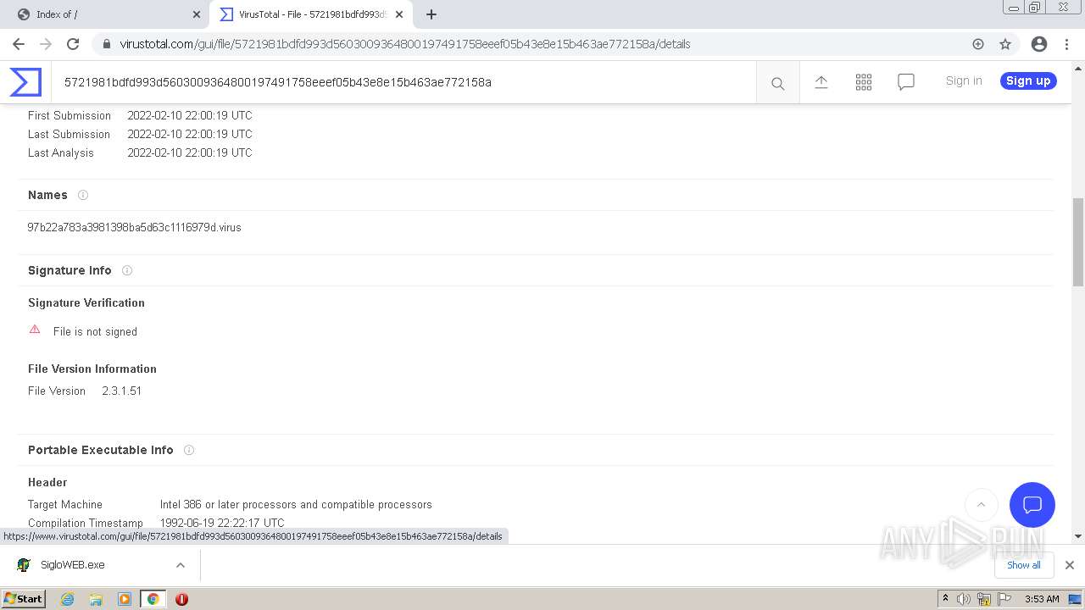Click the Last Submission date value

point(190,134)
